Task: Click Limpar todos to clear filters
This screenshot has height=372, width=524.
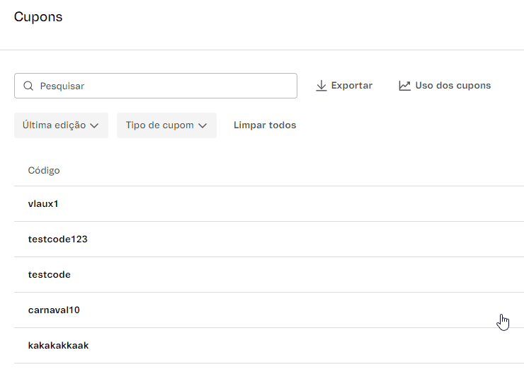Action: (x=265, y=125)
